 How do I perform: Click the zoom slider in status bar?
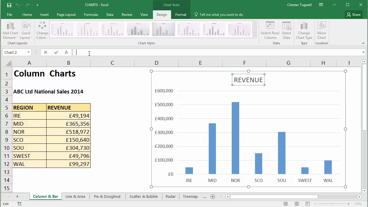pos(331,204)
